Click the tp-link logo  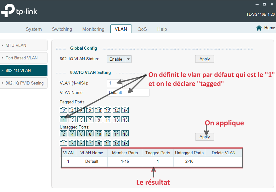click(19, 11)
